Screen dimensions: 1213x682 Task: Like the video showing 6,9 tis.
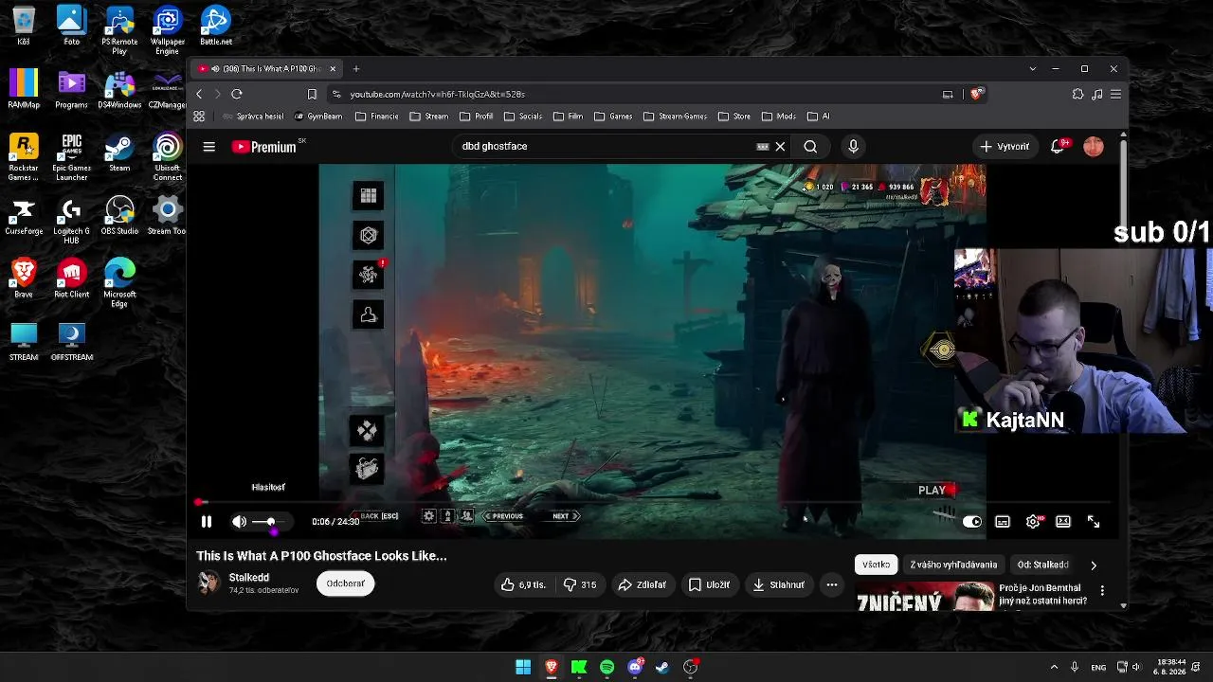(x=523, y=584)
